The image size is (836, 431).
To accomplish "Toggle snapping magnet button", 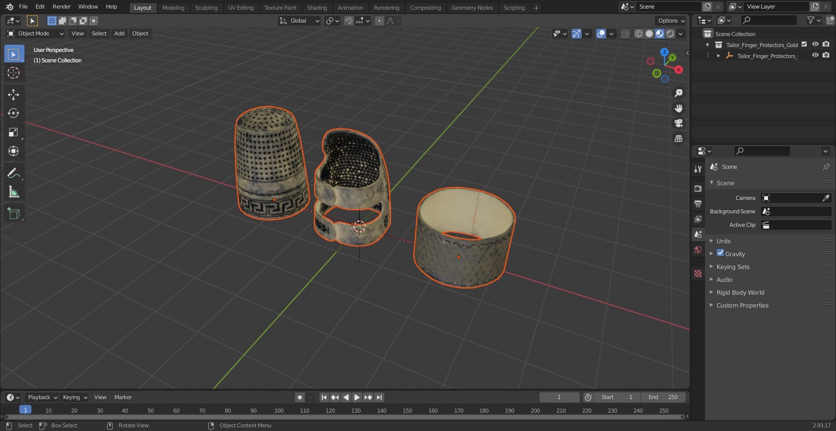I will coord(349,21).
